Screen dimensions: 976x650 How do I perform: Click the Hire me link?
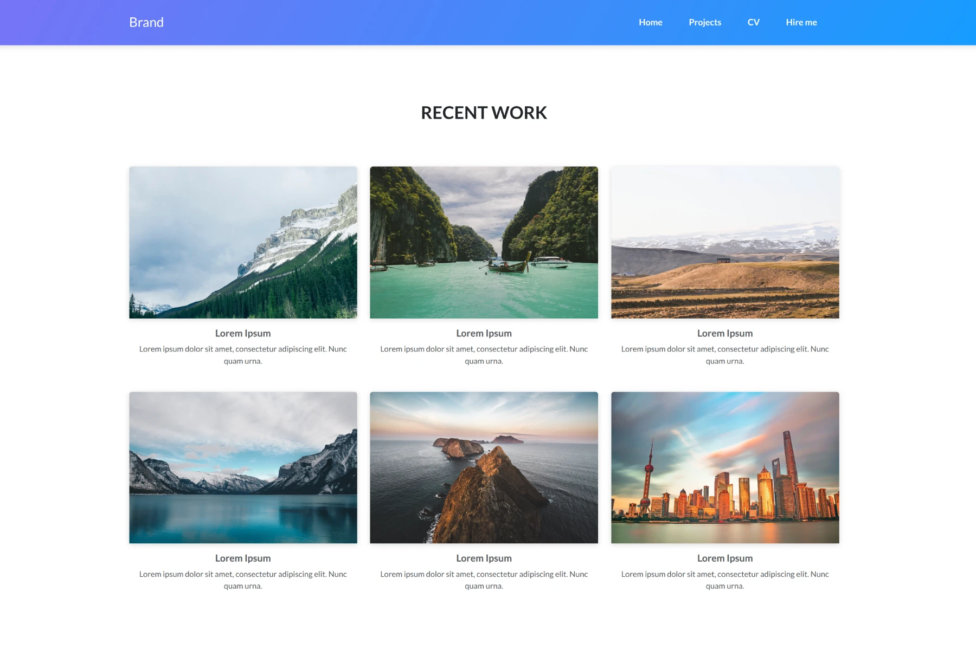coord(801,22)
